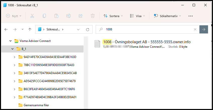Open the Sökalternativ dropdown
The width and height of the screenshot is (213, 110).
click(168, 16)
